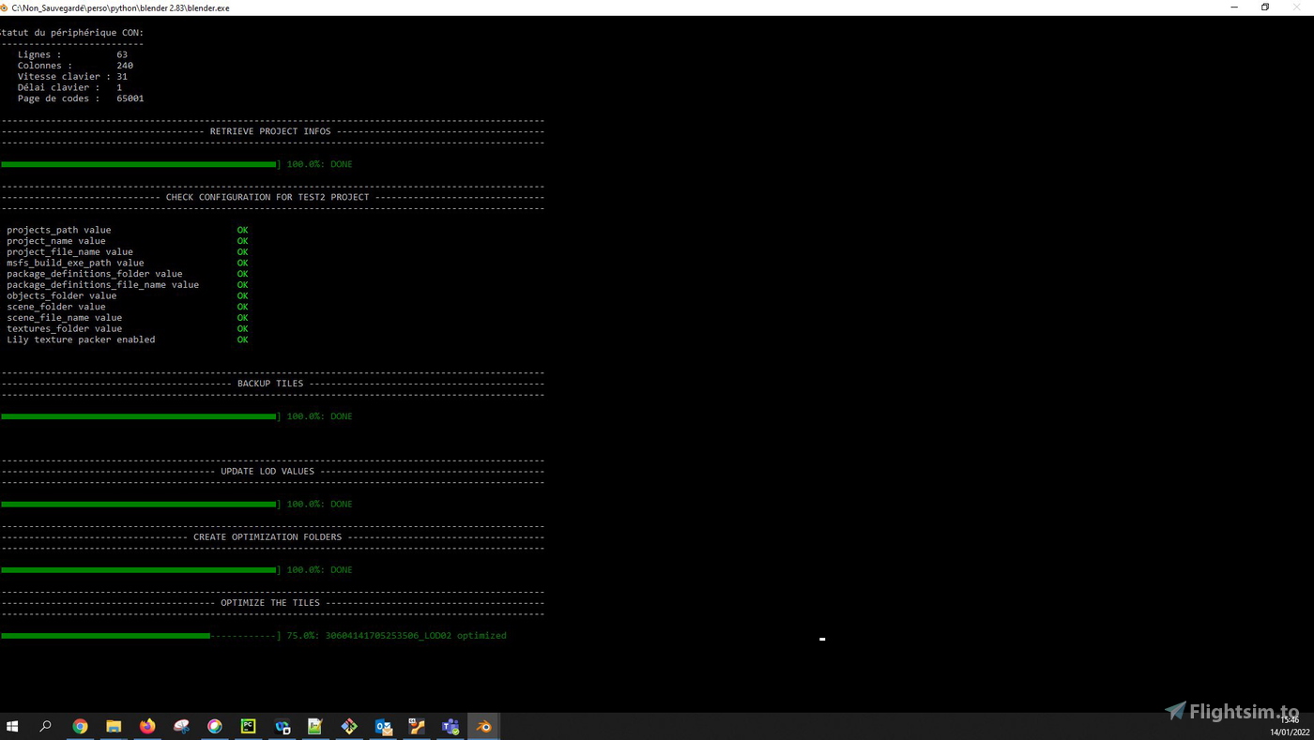Viewport: 1314px width, 740px height.
Task: Open Outlook from the taskbar
Action: tap(383, 726)
